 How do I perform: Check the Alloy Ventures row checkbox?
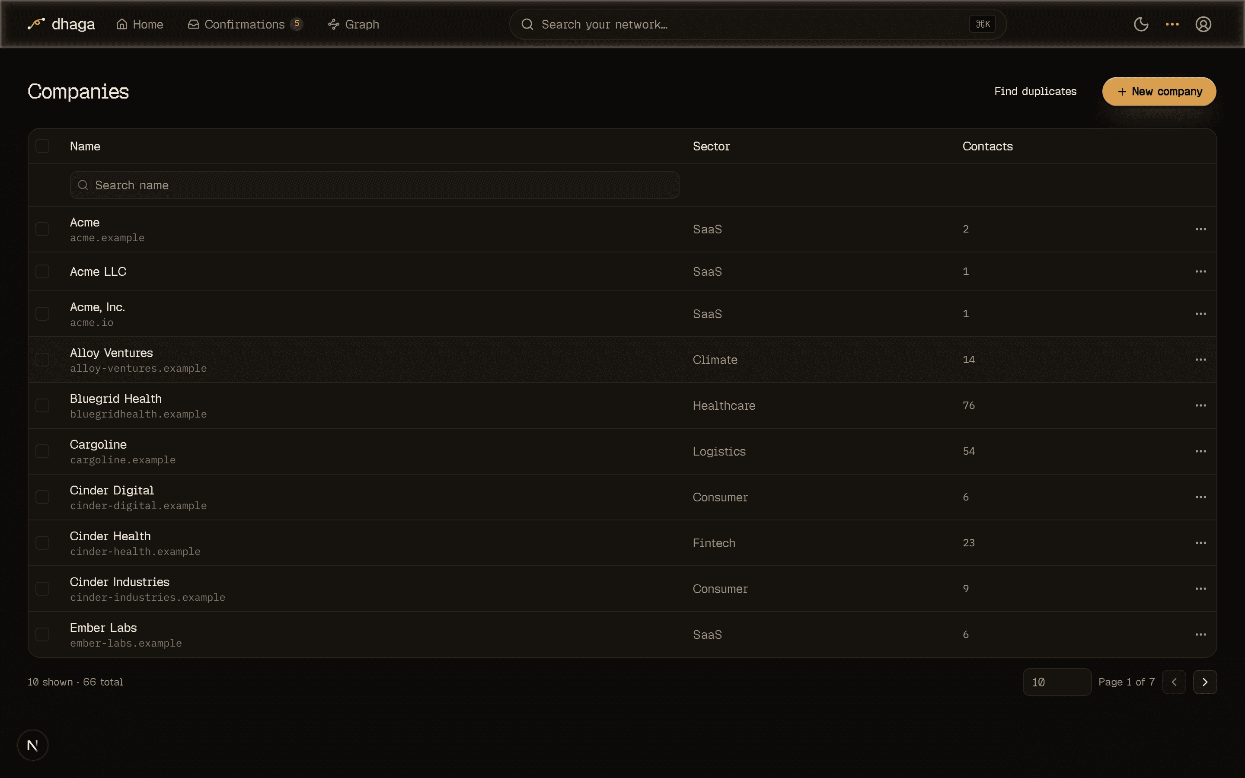pos(42,360)
